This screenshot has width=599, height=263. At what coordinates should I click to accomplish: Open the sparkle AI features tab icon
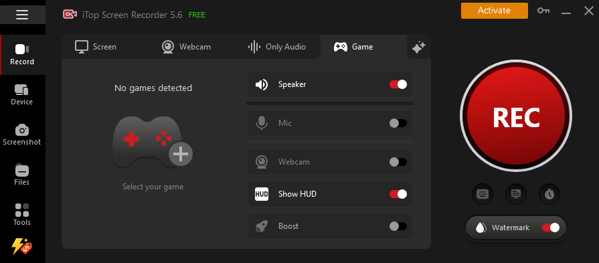click(419, 48)
